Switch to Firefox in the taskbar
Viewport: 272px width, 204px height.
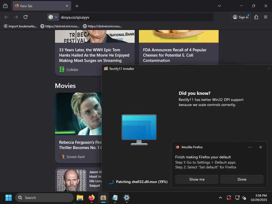pyautogui.click(x=92, y=198)
